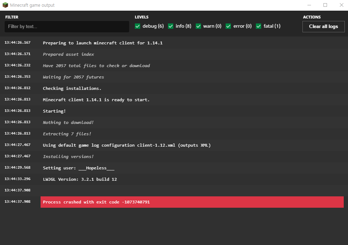The image size is (348, 245).
Task: Select the red Process crashed log entry
Action: click(192, 202)
